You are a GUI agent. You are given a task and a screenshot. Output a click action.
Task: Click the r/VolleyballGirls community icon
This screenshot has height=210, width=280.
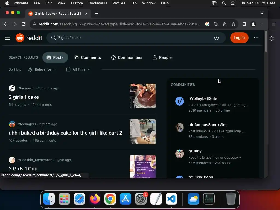179,101
